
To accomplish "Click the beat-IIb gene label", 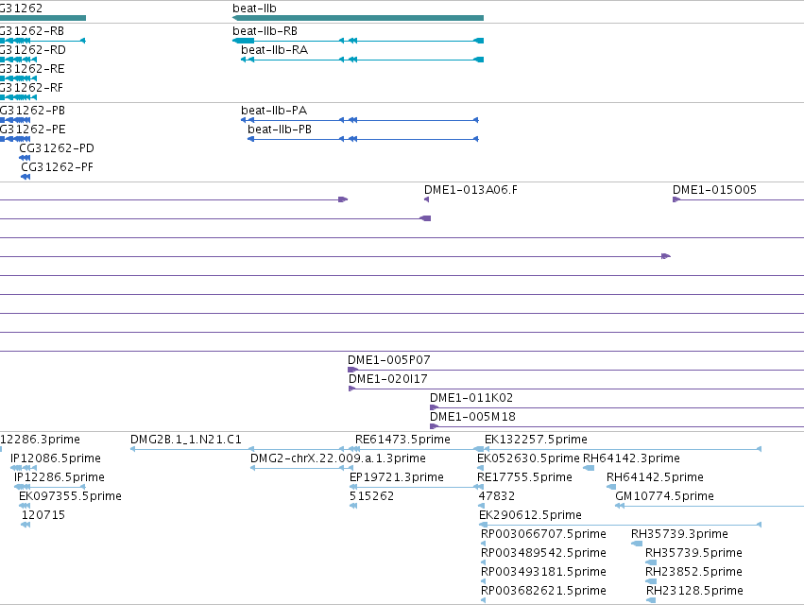I will pos(254,9).
